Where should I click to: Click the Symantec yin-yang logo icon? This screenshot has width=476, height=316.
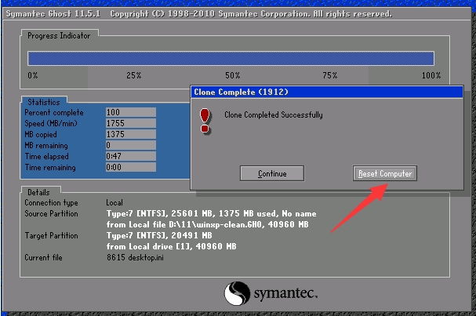click(x=237, y=293)
